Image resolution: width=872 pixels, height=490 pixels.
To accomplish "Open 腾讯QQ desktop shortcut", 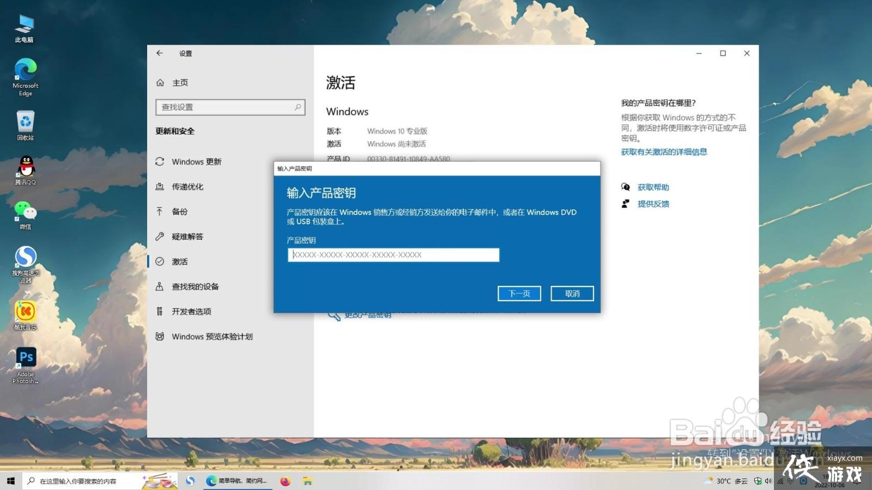I will point(25,170).
